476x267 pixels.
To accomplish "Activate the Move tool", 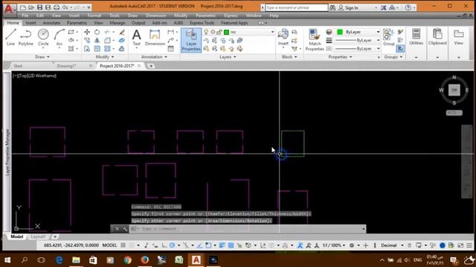I will [x=87, y=32].
